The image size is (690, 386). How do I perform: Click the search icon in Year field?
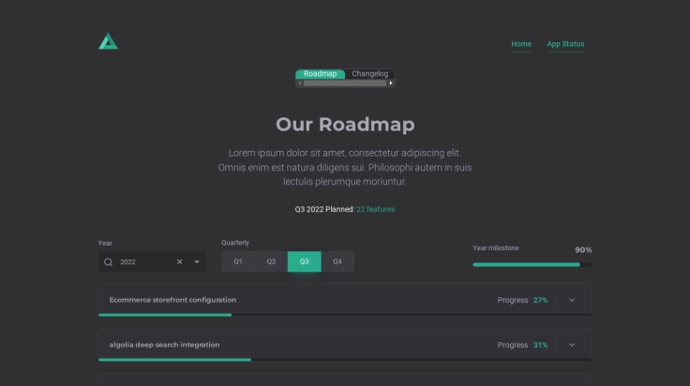(109, 262)
